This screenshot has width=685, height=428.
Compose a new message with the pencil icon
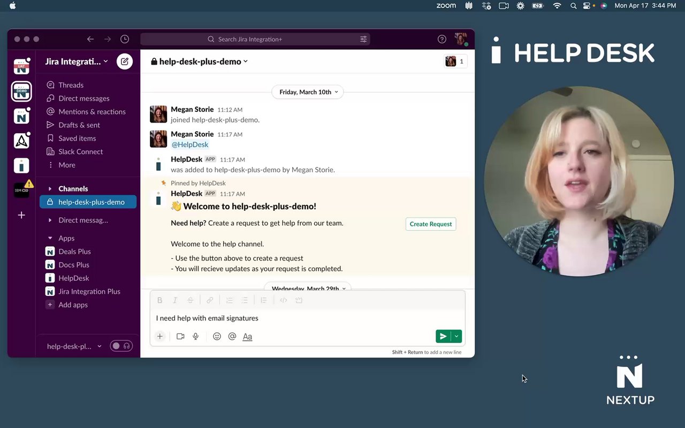[x=125, y=62]
